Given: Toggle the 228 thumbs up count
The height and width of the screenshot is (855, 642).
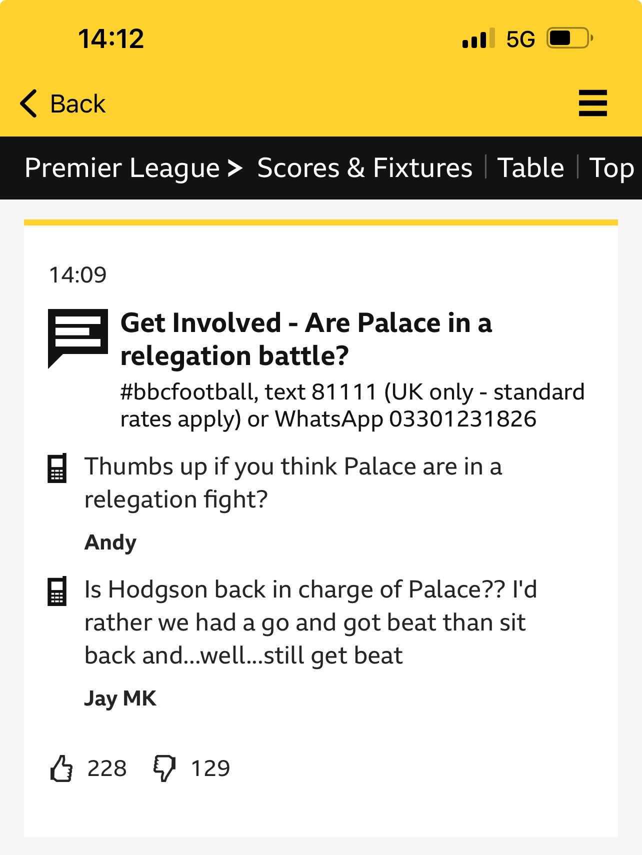Looking at the screenshot, I should 107,768.
